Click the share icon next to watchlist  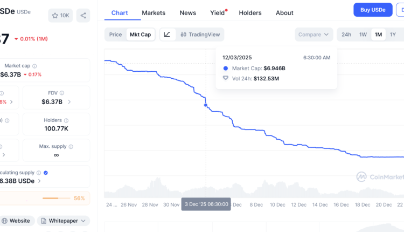pos(83,16)
